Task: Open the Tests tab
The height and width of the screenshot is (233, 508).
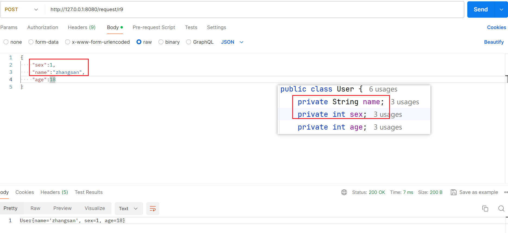Action: pos(191,27)
